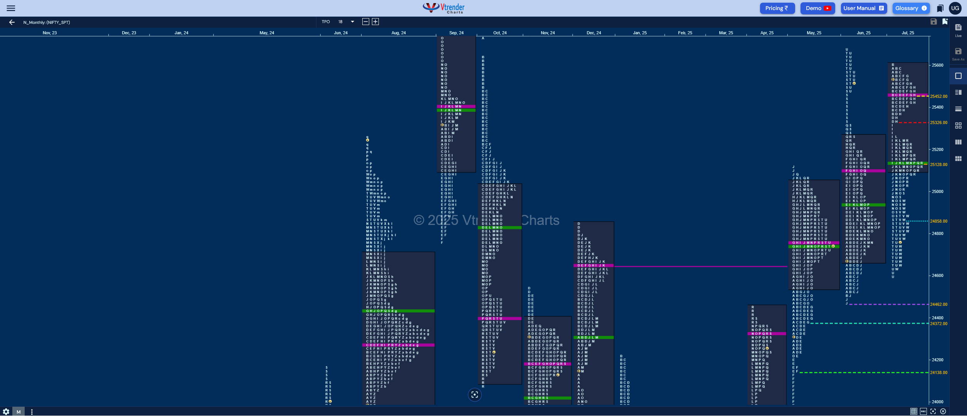The image size is (967, 416).
Task: Select single-pane layout square icon
Action: point(958,76)
